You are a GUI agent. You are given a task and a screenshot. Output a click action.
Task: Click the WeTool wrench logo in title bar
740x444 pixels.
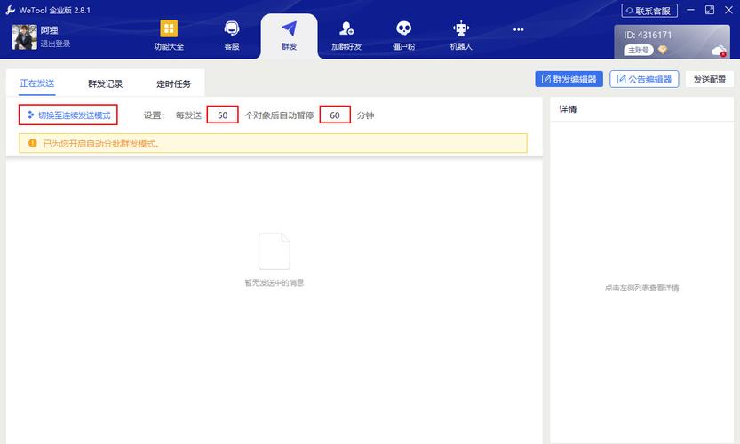point(11,10)
